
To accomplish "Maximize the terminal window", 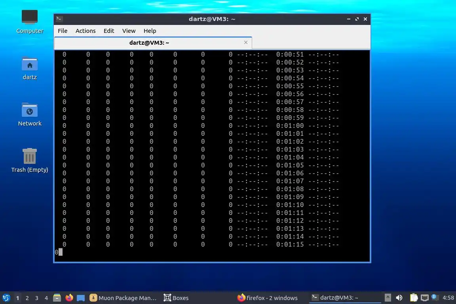I will (x=357, y=19).
